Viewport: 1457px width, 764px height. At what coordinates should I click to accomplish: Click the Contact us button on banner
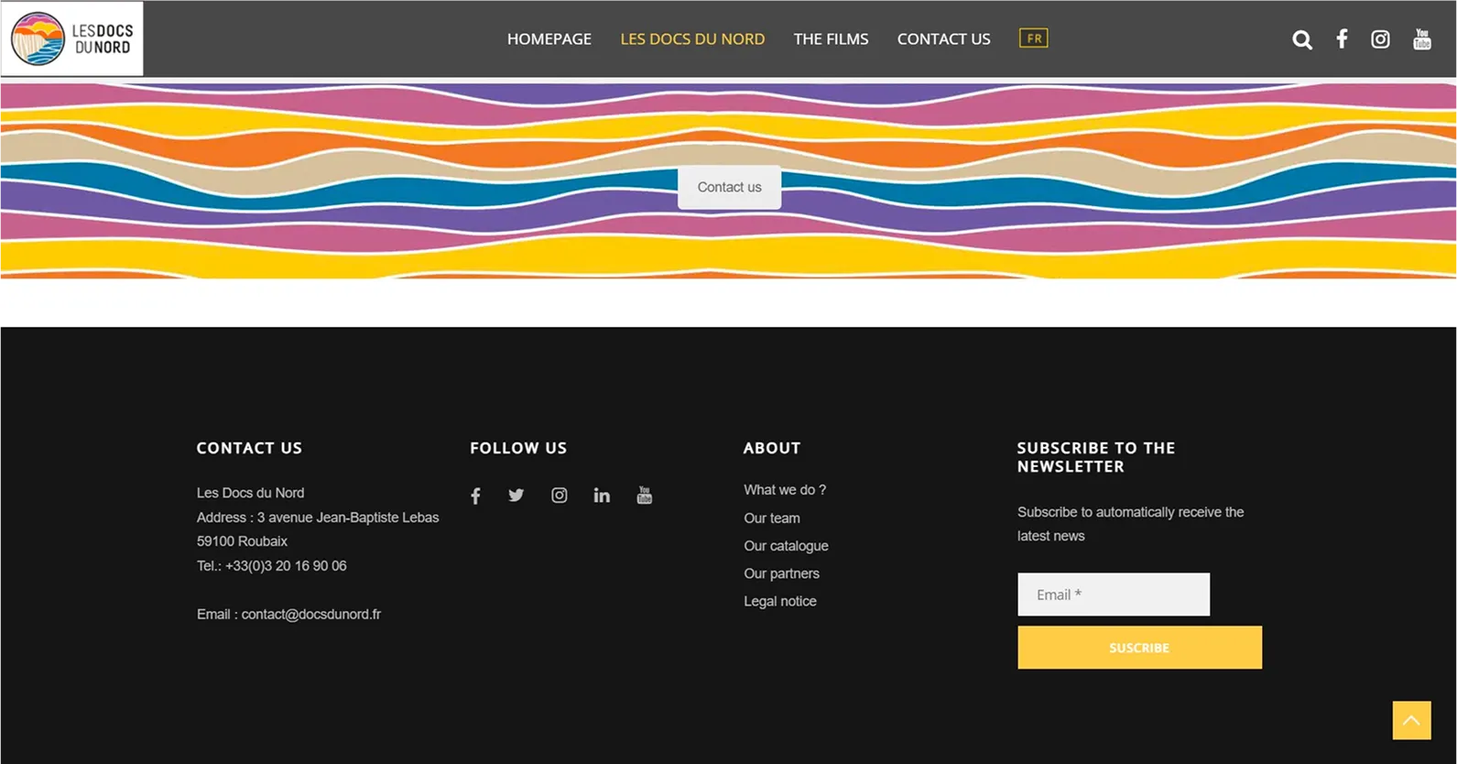coord(729,187)
